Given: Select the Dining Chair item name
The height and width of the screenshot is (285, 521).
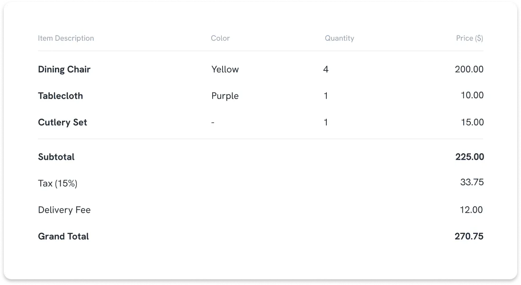Looking at the screenshot, I should click(64, 69).
